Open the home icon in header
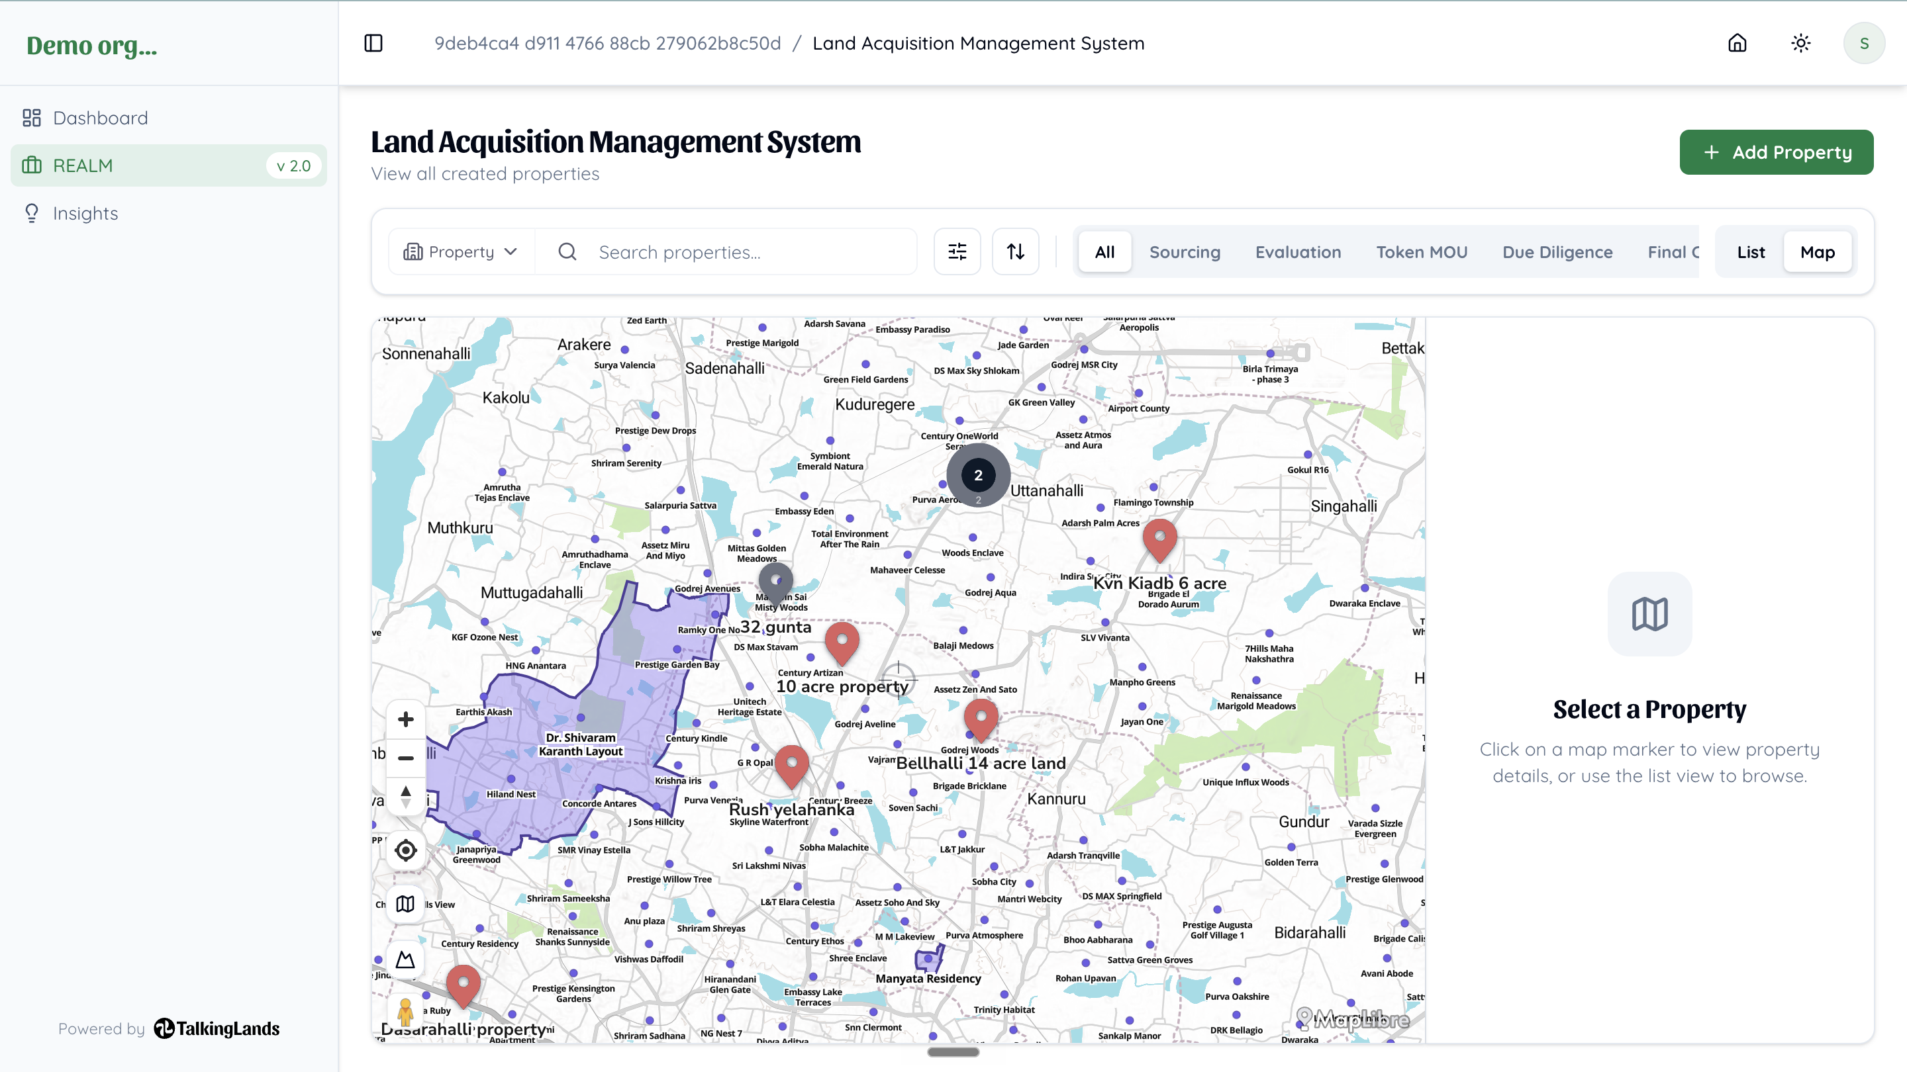The width and height of the screenshot is (1907, 1072). (x=1737, y=43)
